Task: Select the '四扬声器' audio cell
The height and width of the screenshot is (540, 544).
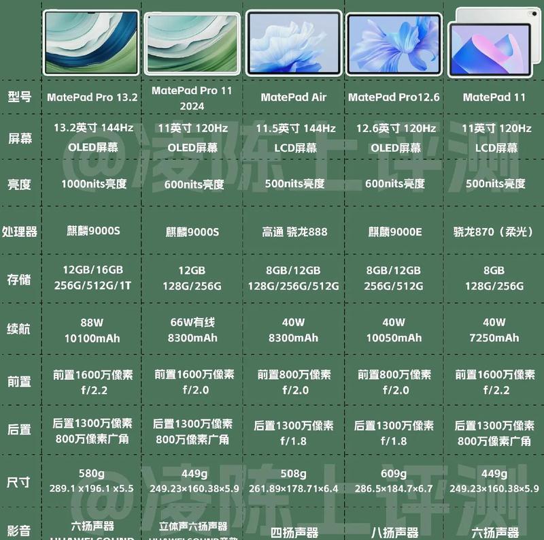Action: 294,533
